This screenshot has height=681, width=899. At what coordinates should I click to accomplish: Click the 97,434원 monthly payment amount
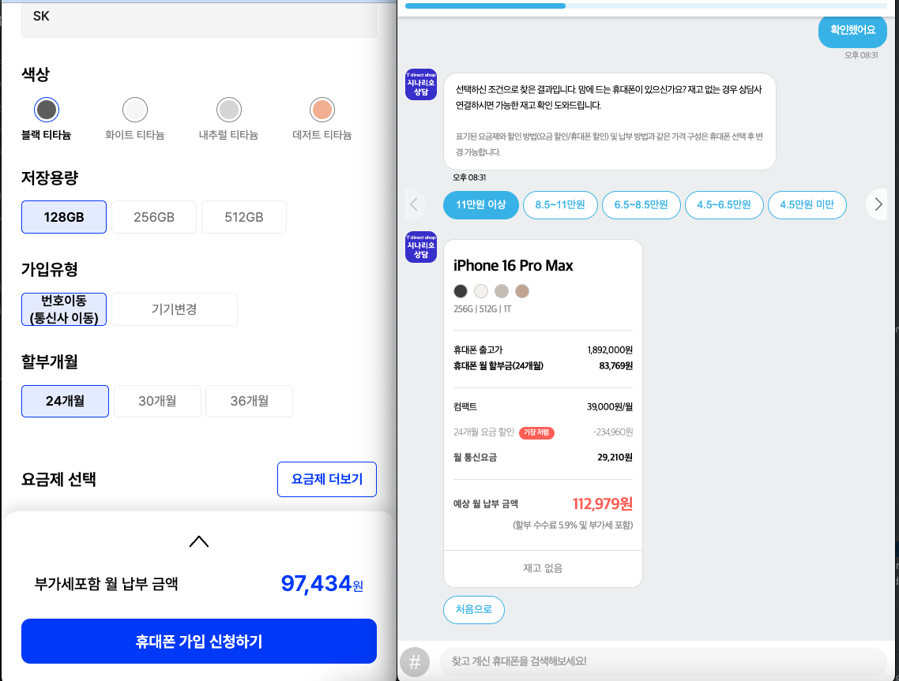pyautogui.click(x=322, y=584)
